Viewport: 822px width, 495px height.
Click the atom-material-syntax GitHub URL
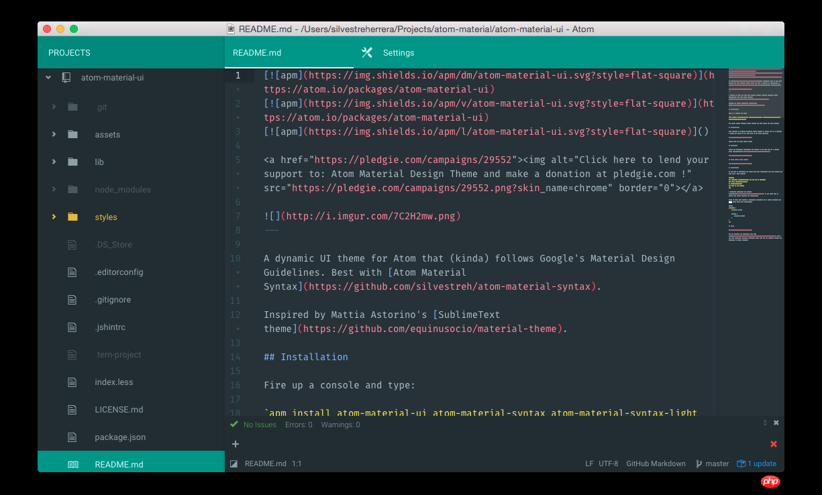(x=450, y=286)
